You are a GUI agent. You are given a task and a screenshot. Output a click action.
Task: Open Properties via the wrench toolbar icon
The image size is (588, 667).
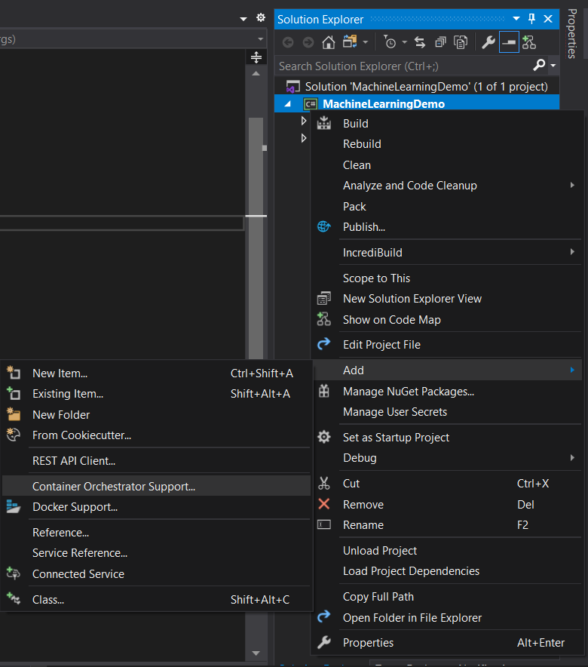[x=488, y=42]
